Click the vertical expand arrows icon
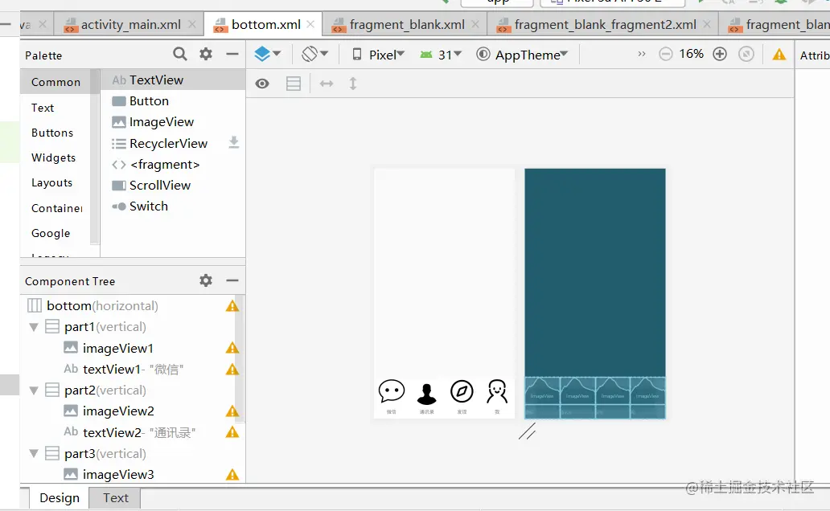The height and width of the screenshot is (511, 830). tap(353, 84)
